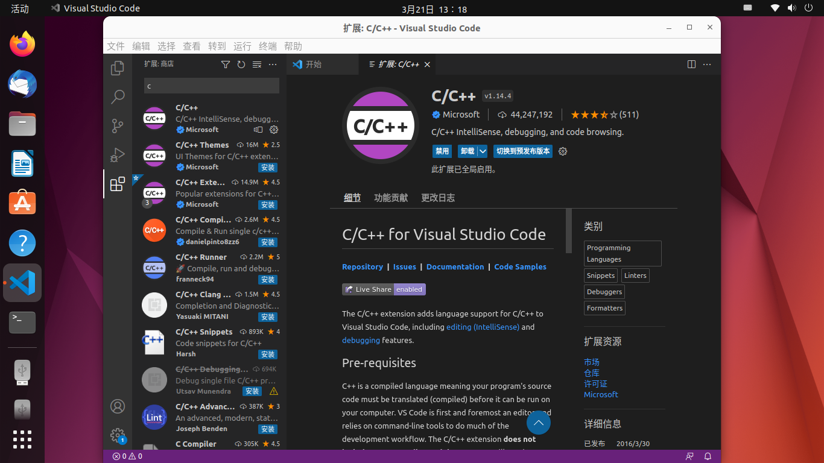Screen dimensions: 824x463
Task: Follow the editing (IntelliSense) link
Action: pos(483,327)
